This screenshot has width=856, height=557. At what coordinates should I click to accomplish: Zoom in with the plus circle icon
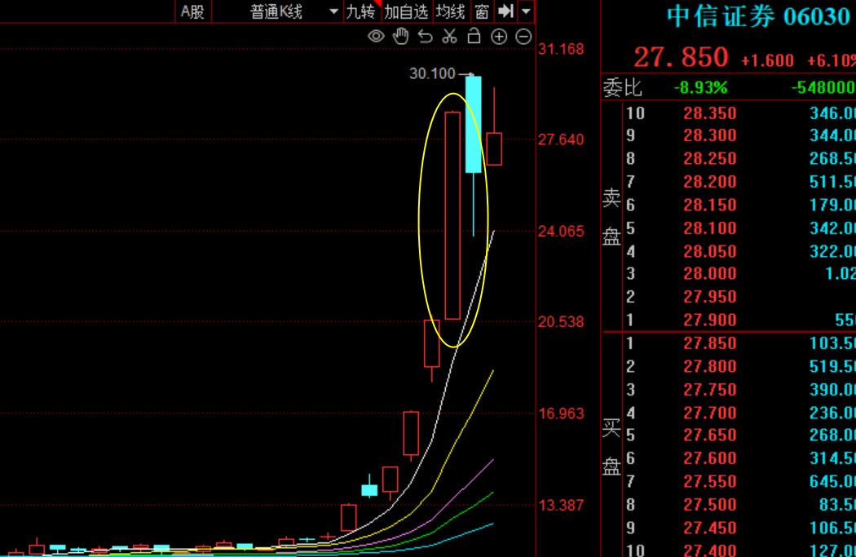click(x=499, y=36)
